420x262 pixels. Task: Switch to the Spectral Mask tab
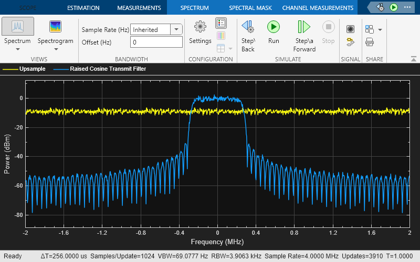pyautogui.click(x=250, y=8)
